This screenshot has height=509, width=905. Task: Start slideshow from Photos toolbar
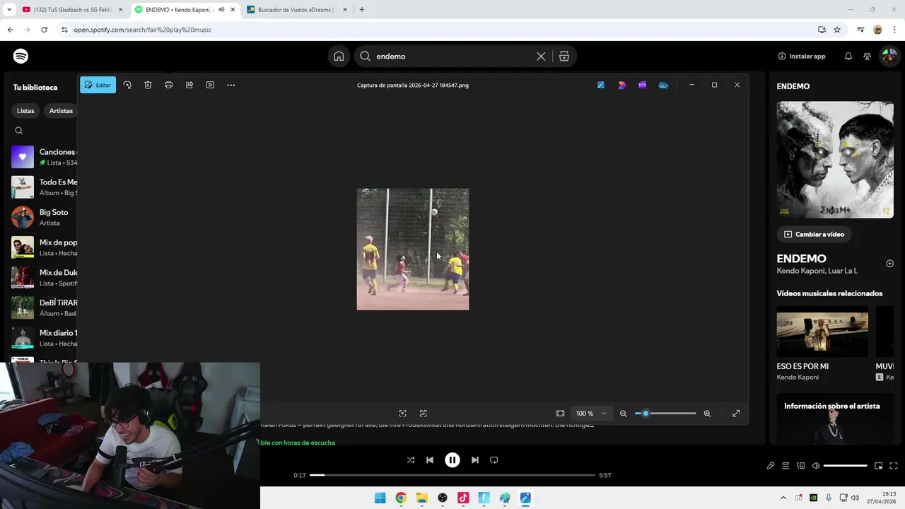pos(210,85)
